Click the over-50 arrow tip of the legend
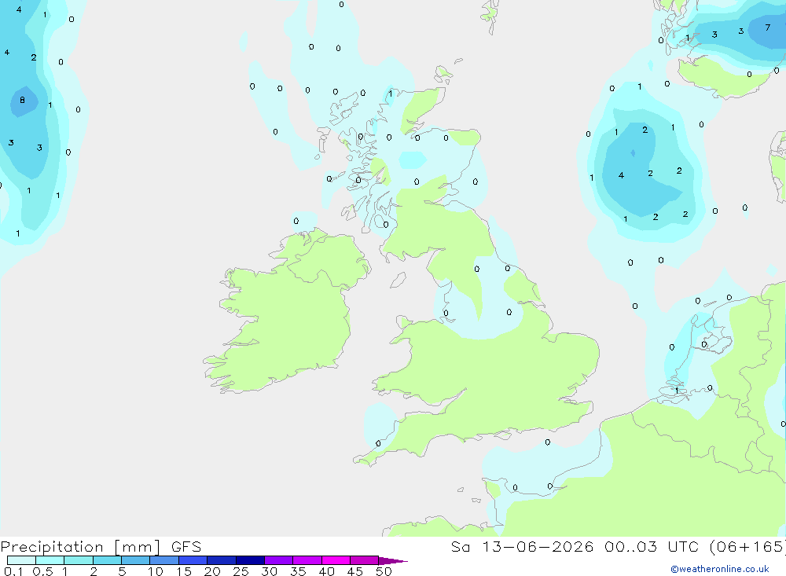Viewport: 786px width, 576px height. pyautogui.click(x=392, y=561)
